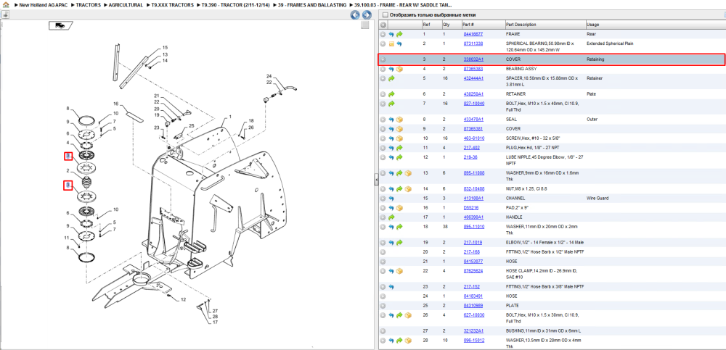Open AGRICULTURAL breadcrumb level
The image size is (726, 350).
pos(126,4)
